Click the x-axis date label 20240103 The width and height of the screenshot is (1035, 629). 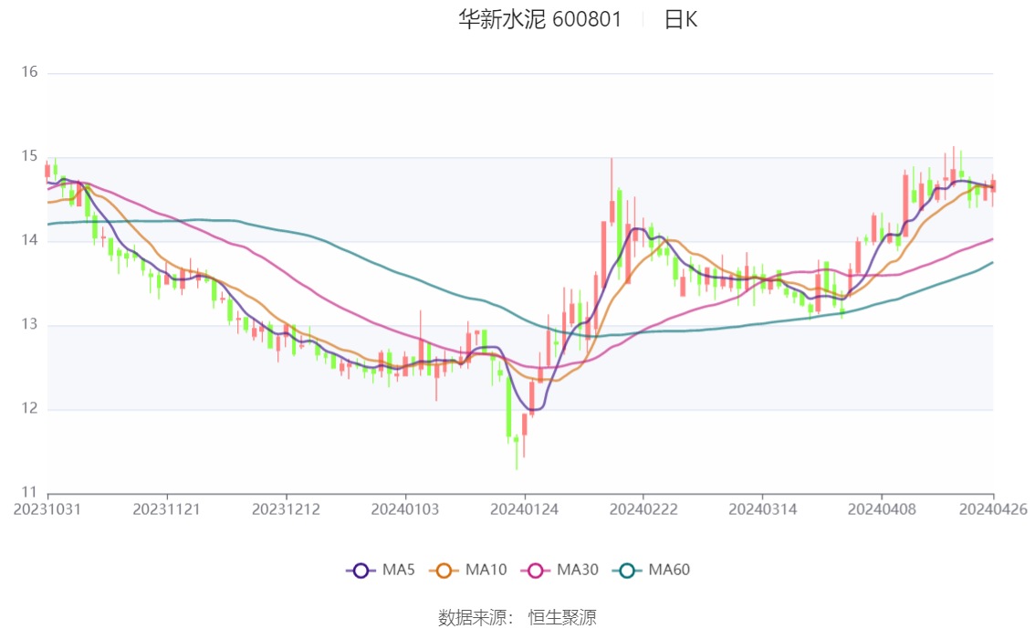[405, 509]
